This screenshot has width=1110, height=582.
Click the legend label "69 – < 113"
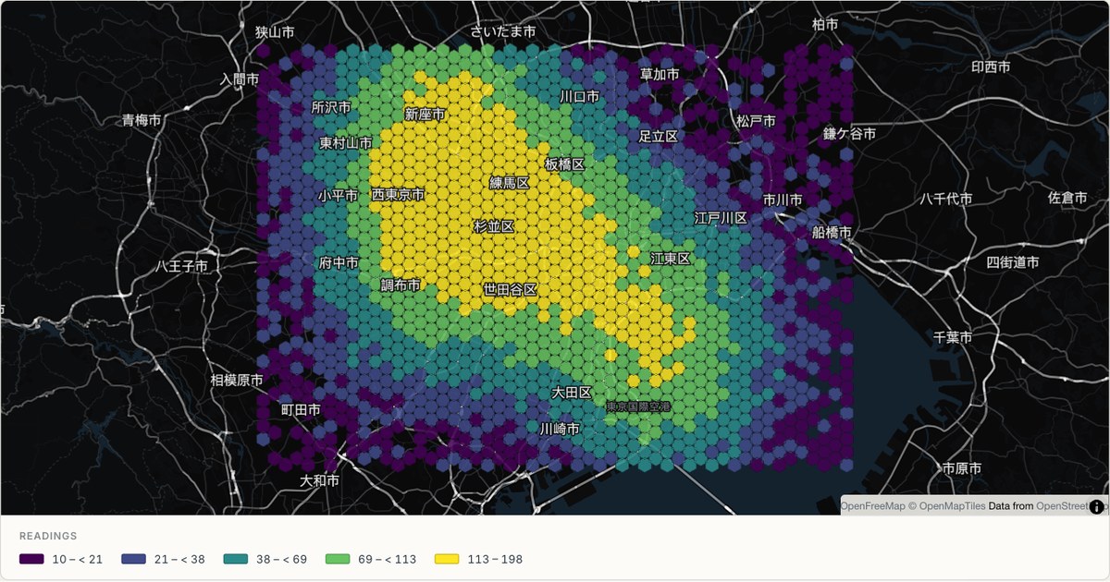tap(388, 559)
